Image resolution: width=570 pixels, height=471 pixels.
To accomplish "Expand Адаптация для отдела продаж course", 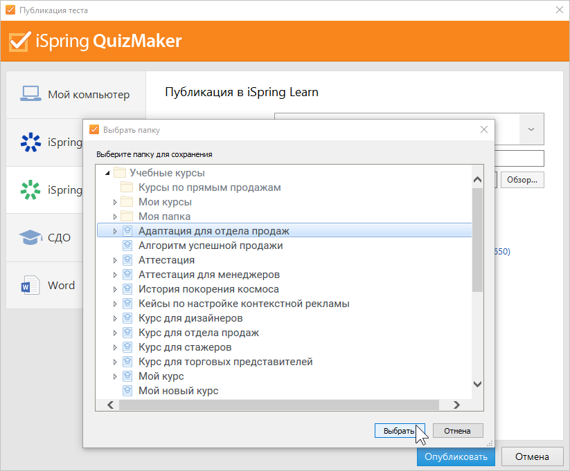I will [x=115, y=231].
